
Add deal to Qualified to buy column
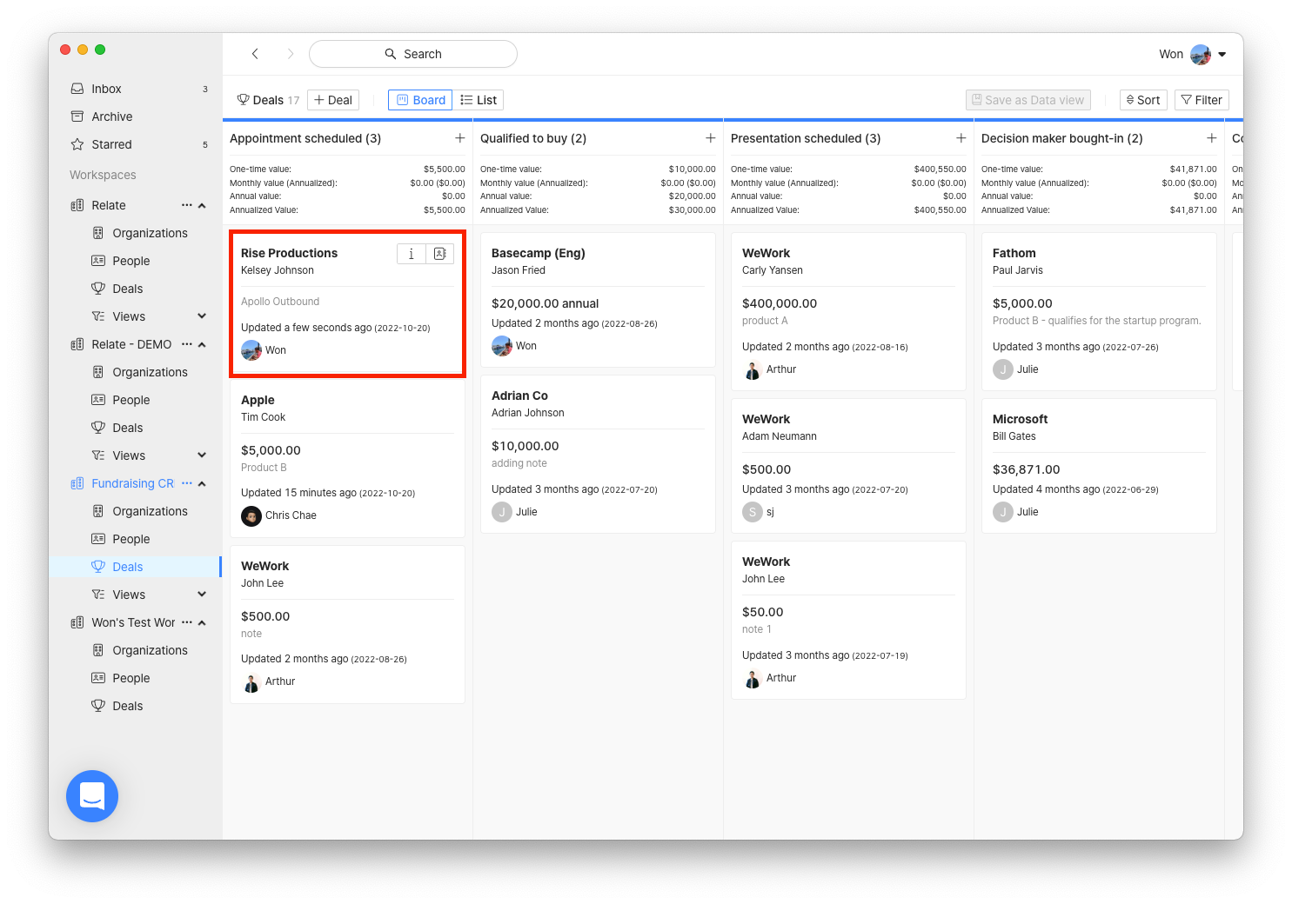click(710, 138)
